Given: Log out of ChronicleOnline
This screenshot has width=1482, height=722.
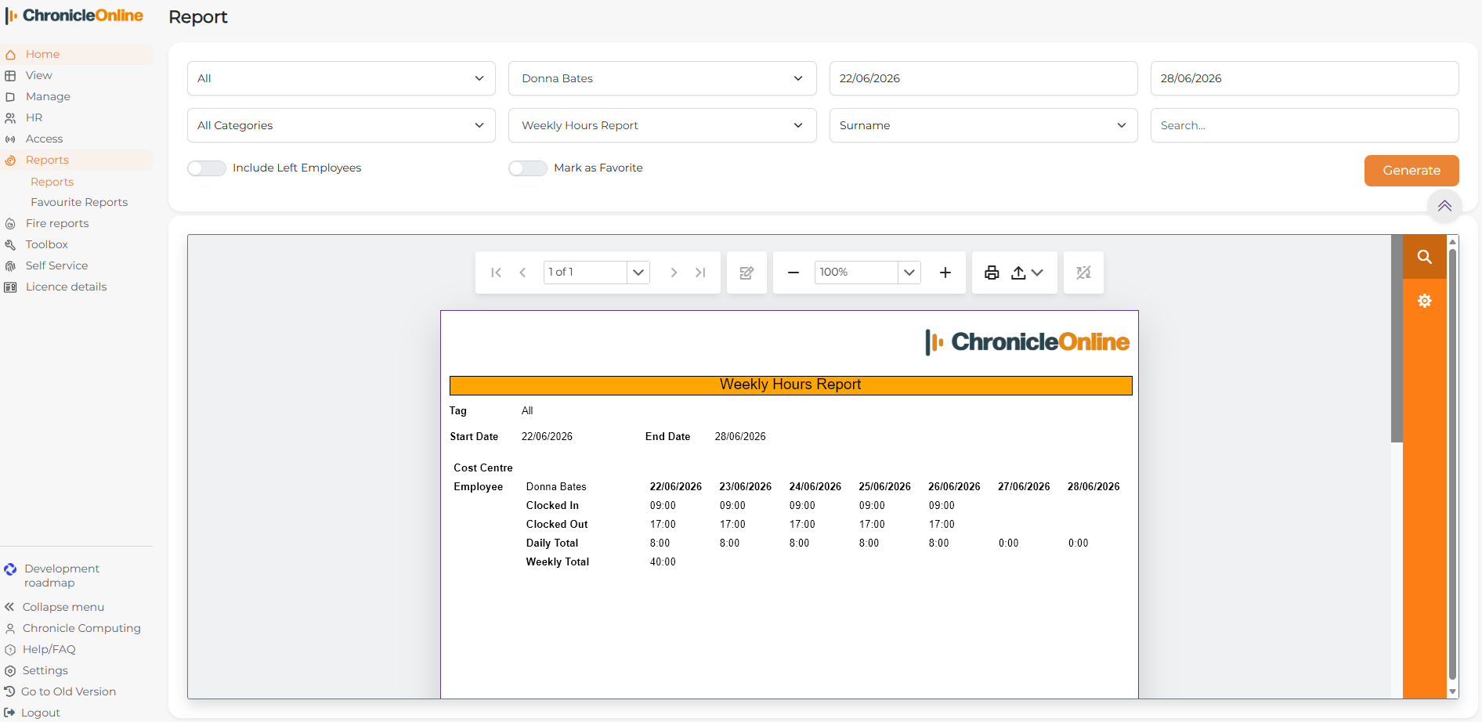Looking at the screenshot, I should click(32, 713).
